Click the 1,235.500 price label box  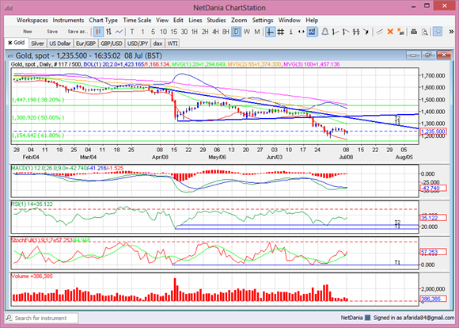pyautogui.click(x=433, y=132)
